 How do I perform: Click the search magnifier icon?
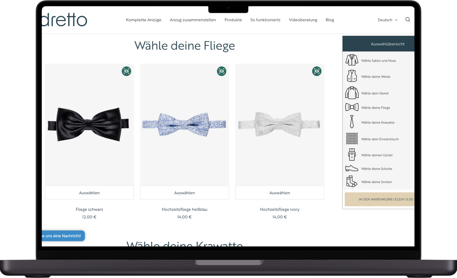point(408,20)
